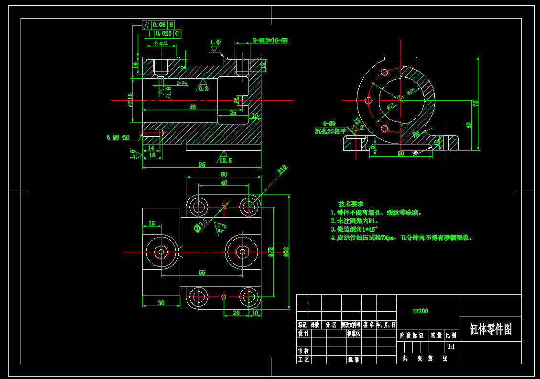
Task: Select the 0.8 surface roughness symbol
Action: (x=203, y=85)
